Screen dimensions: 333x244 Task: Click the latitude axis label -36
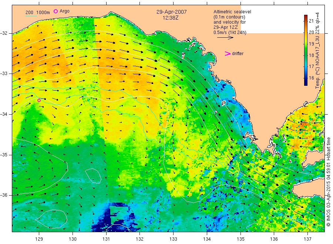[4, 195]
